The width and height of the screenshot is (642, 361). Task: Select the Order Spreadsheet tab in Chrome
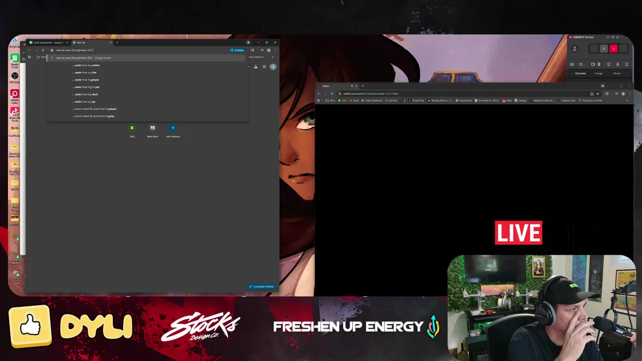pos(49,43)
